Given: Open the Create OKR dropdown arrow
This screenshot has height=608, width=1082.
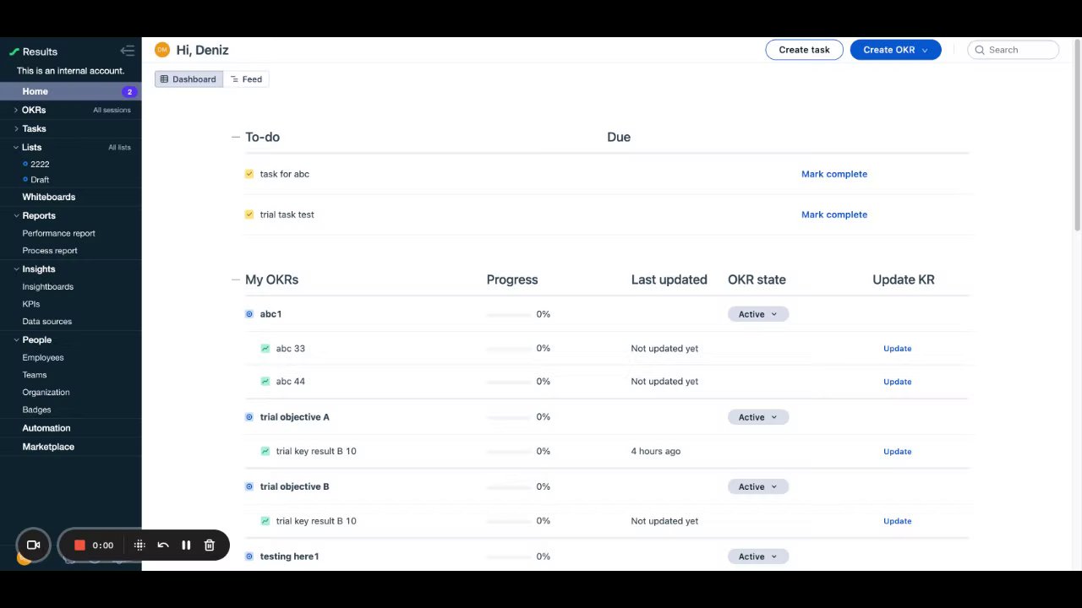Looking at the screenshot, I should click(925, 50).
